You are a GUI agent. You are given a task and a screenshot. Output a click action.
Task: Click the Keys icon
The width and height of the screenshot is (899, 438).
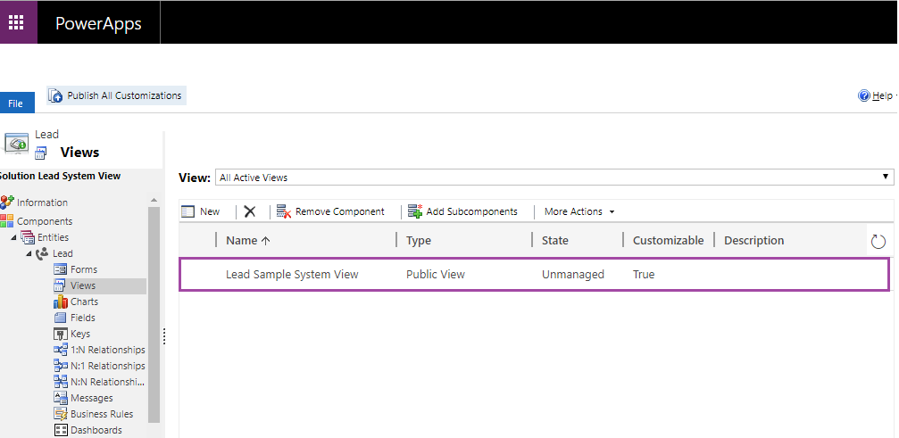(60, 334)
